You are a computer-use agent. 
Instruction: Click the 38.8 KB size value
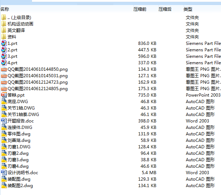(x=149, y=160)
